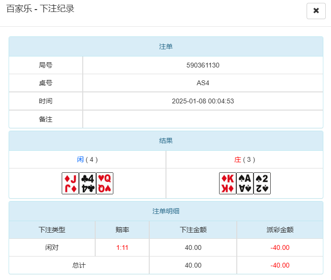Image resolution: width=331 pixels, height=280 pixels.
Task: Click the 4 of clubs card
Action: tap(88, 183)
